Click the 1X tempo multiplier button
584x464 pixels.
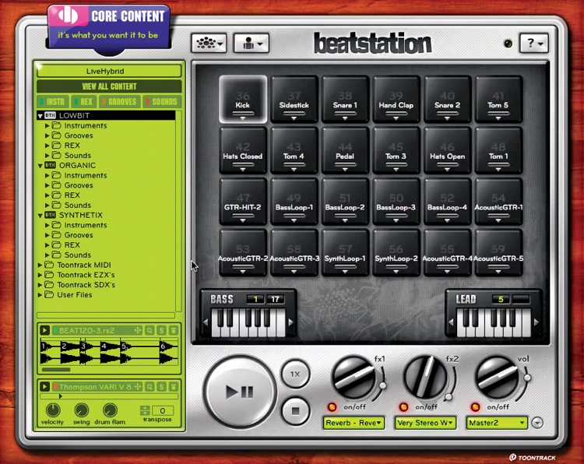pyautogui.click(x=295, y=374)
